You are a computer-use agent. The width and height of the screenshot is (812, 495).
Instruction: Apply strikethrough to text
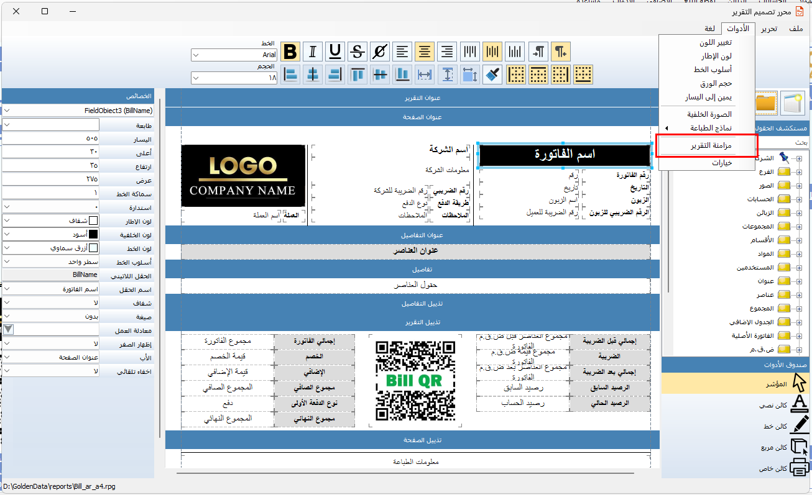coord(358,52)
